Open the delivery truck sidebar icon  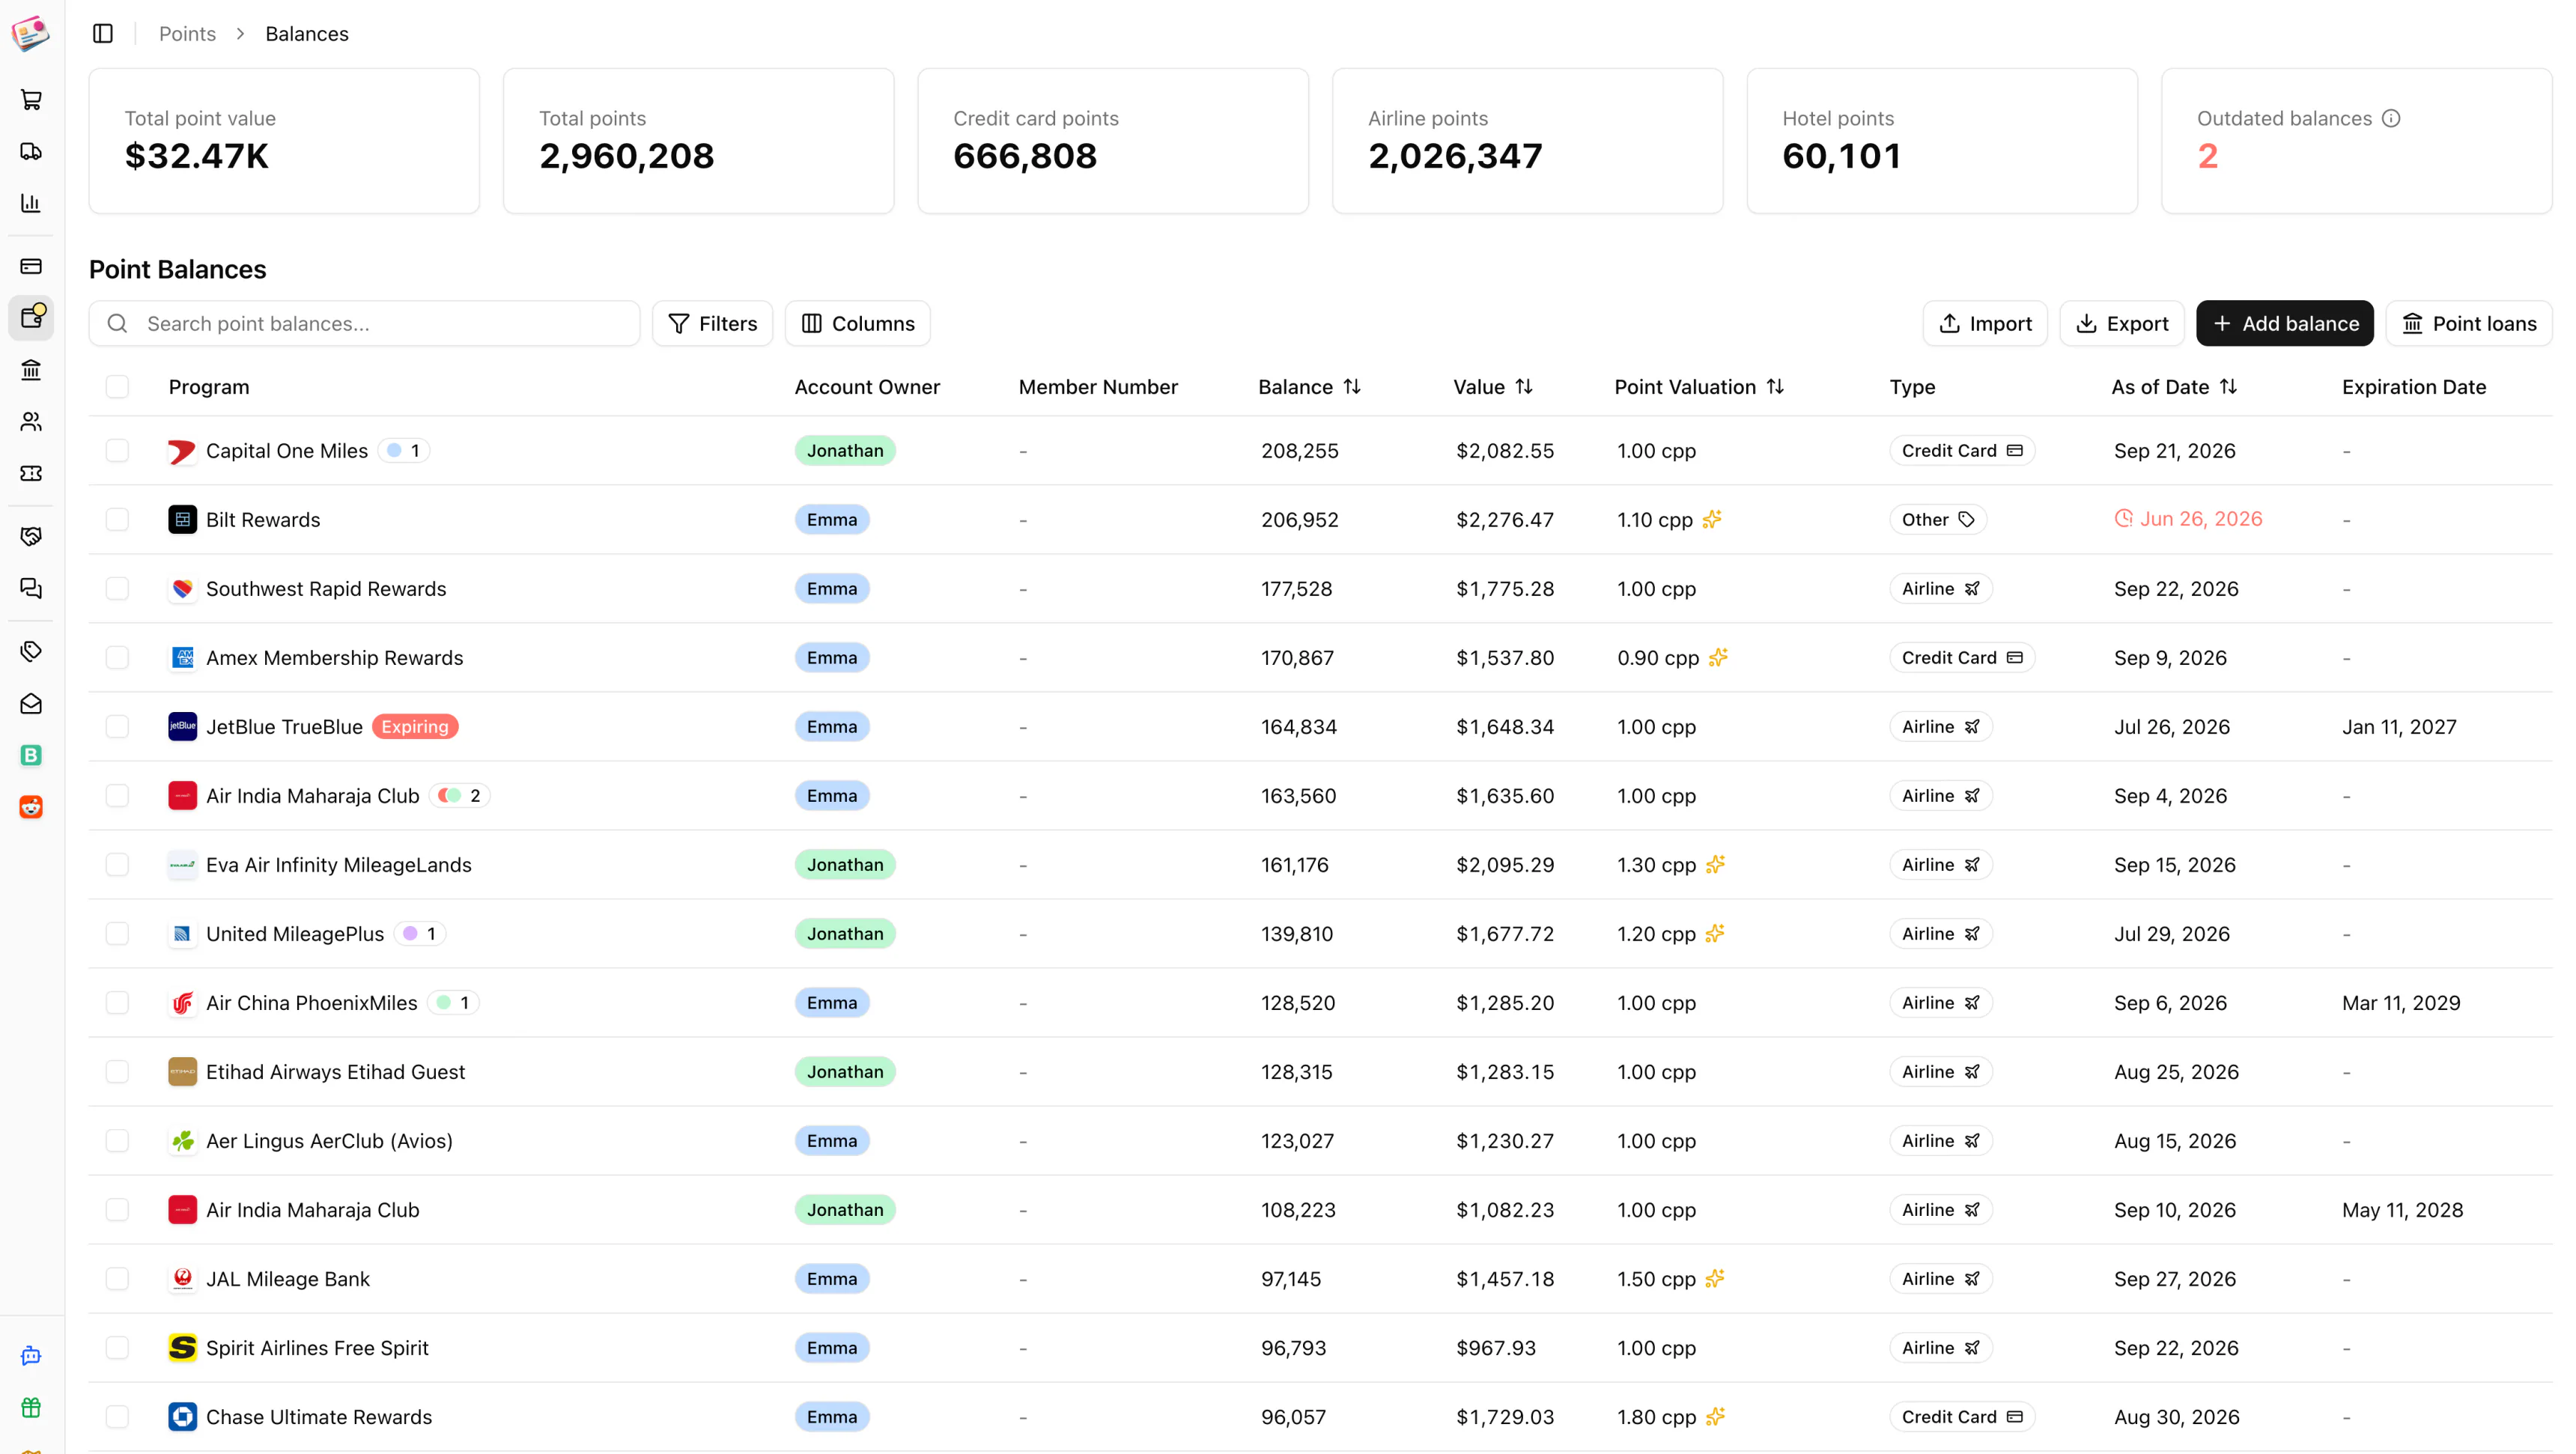coord(31,151)
